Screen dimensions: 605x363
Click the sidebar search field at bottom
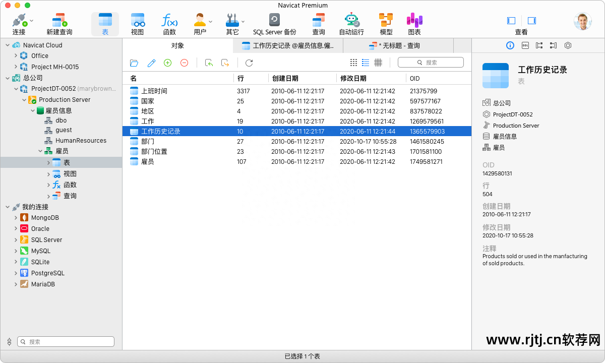[x=66, y=342]
